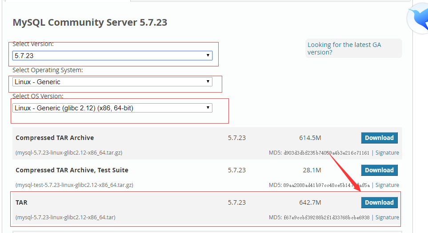Open Signature link for Test Suite archive
Screen dimensions: 428x233
387,185
